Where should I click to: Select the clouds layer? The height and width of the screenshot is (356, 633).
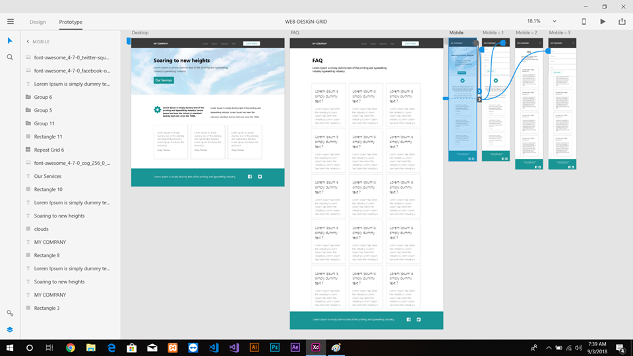pos(42,229)
